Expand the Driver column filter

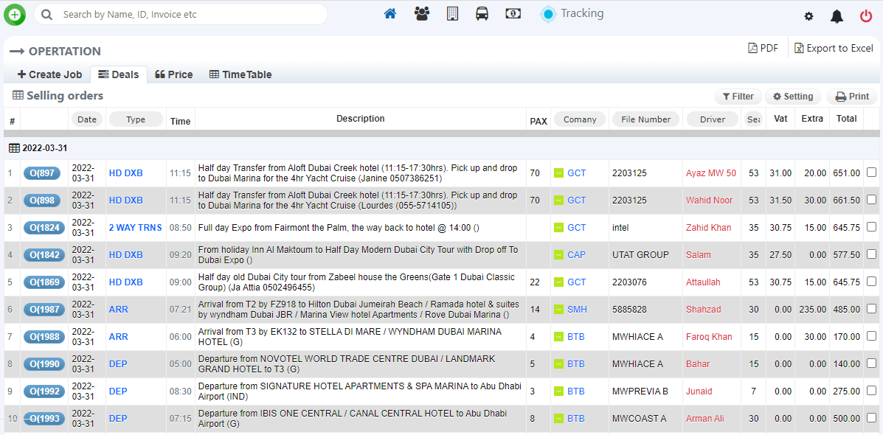712,119
